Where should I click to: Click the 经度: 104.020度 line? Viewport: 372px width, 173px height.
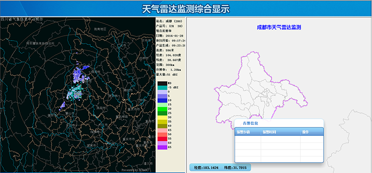click(x=168, y=55)
